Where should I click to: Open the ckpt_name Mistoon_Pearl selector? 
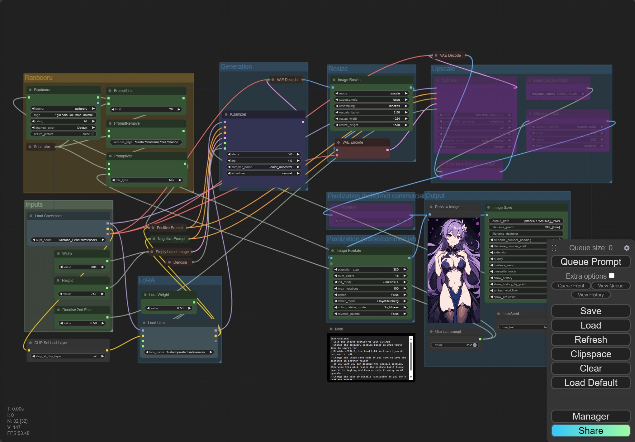point(68,240)
